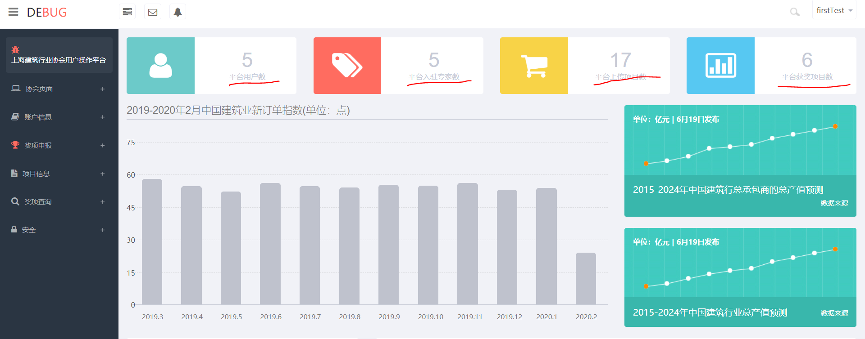Open the 协会页面 menu item
This screenshot has width=865, height=339.
[x=59, y=89]
